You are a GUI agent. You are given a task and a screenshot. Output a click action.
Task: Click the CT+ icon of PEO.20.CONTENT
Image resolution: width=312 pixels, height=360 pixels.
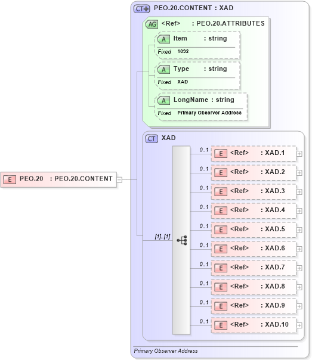(142, 9)
